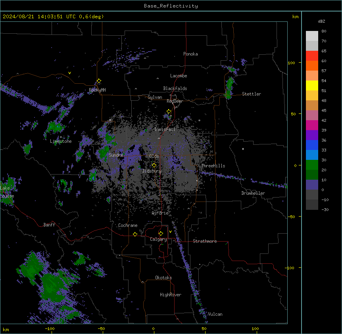Image resolution: width=342 pixels, height=334 pixels.
Task: Click the Stettler label
Action: click(252, 94)
